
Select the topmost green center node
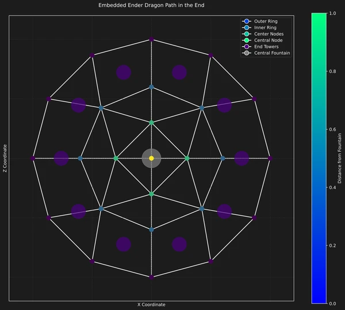click(151, 123)
